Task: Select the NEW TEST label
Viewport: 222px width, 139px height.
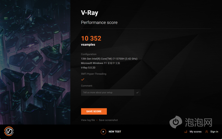Action: (x=115, y=132)
